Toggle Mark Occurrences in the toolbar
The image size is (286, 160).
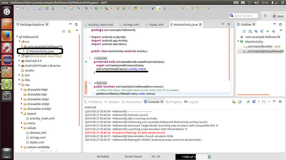[x=159, y=9]
